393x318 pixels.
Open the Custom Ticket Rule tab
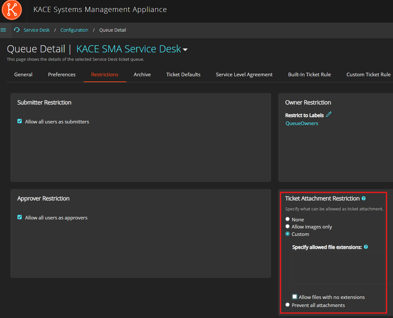tap(368, 75)
